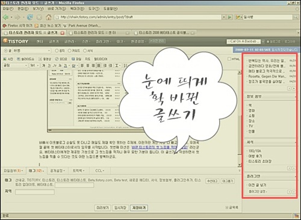This screenshot has width=301, height=220.
Task: Expand the font size 9pt dropdown
Action: pyautogui.click(x=34, y=66)
